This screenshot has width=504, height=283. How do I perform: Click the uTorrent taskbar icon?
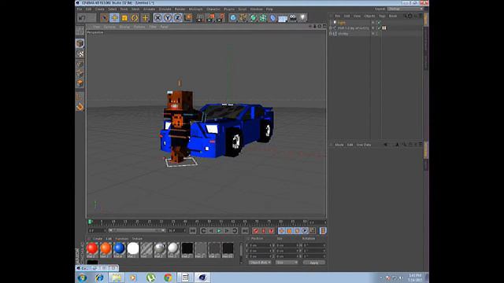(x=150, y=277)
